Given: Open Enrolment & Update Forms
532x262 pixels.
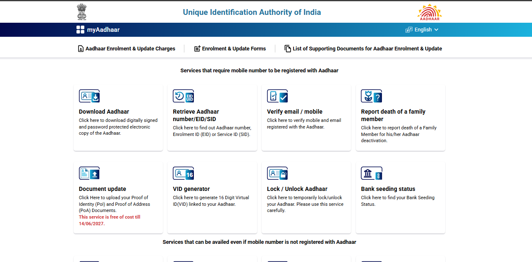Looking at the screenshot, I should [234, 49].
